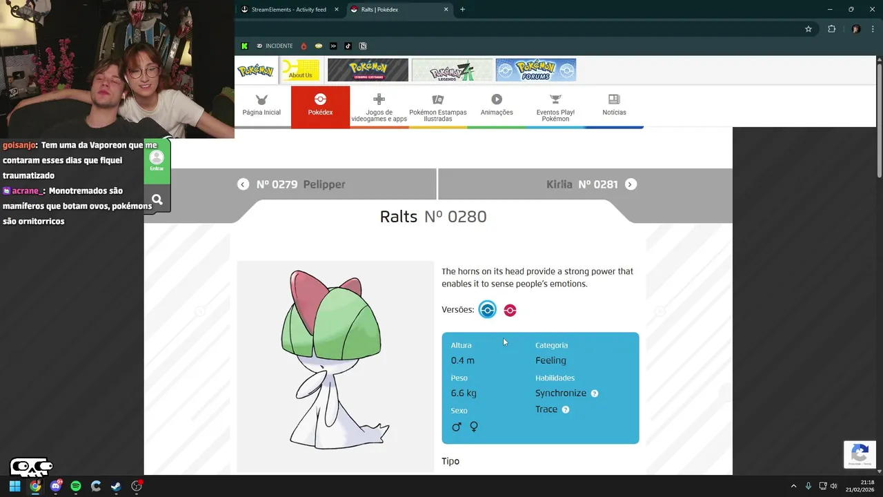This screenshot has width=883, height=497.
Task: Click the Tipo section heading
Action: click(x=450, y=461)
